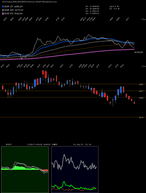The image size is (146, 193).
Task: Click the blue DOW ST legend swatch
Action: pos(3,6)
